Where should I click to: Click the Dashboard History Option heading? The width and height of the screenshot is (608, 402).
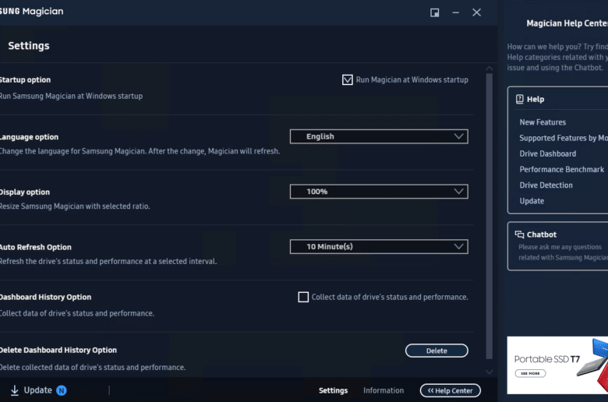[45, 298]
